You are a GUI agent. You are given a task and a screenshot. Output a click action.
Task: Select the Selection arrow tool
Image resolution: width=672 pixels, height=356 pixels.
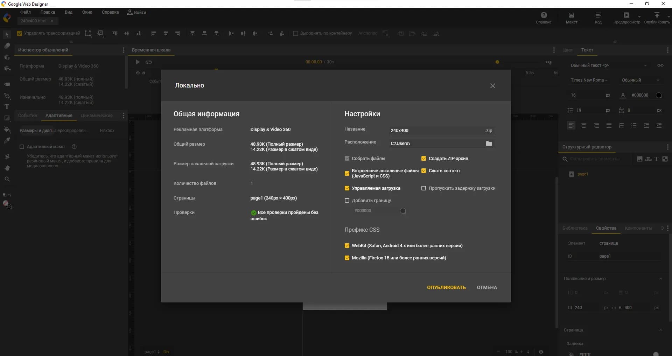point(7,34)
